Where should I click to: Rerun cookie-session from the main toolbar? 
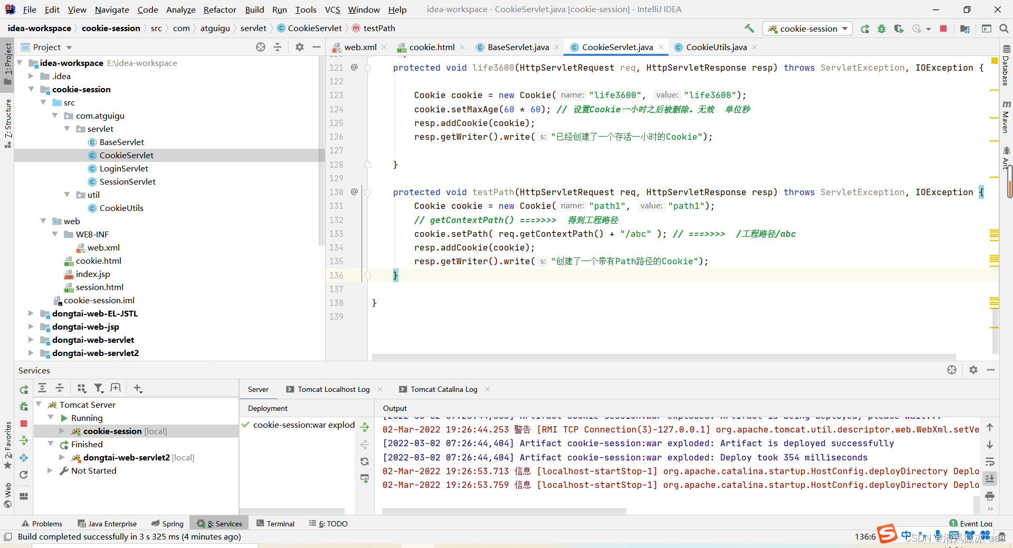865,28
